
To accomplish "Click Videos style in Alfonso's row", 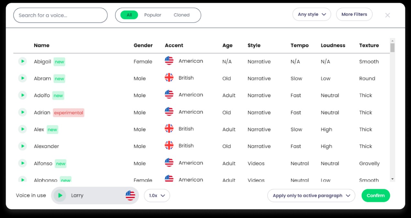I will [256, 163].
